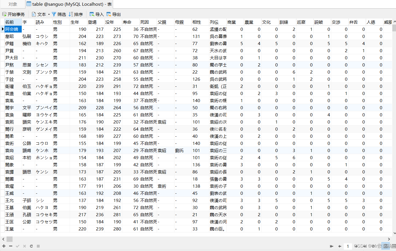Viewport: 396px width, 251px height.
Task: Click the 开始事务 (begin transaction) button
Action: click(x=13, y=14)
